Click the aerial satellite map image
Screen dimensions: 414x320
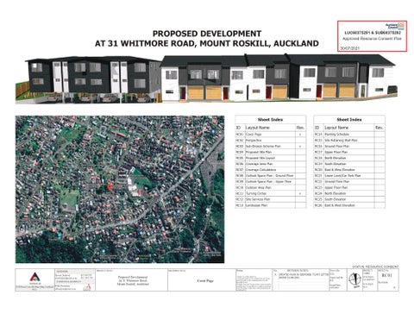[120, 189]
